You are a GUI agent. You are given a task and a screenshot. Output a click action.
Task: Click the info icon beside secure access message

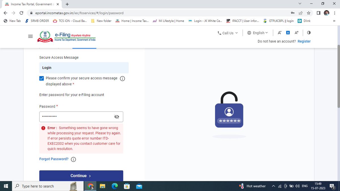(122, 79)
